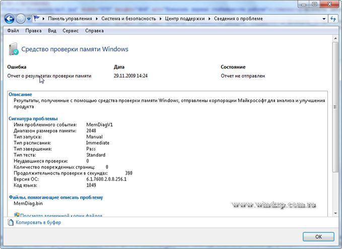The image size is (342, 249).
Task: Select the test duration value 390
Action: click(128, 173)
